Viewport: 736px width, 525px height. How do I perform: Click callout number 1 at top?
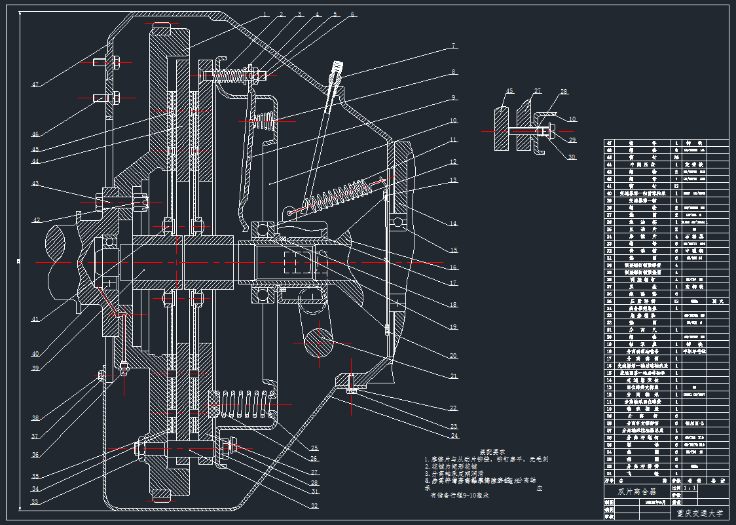click(x=265, y=13)
